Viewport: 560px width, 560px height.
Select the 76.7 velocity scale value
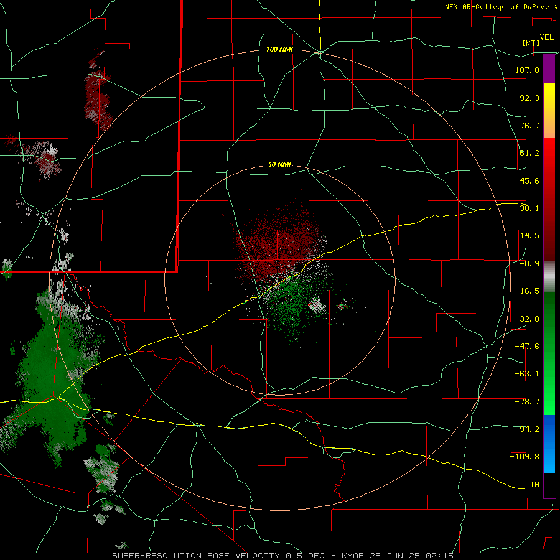click(530, 125)
